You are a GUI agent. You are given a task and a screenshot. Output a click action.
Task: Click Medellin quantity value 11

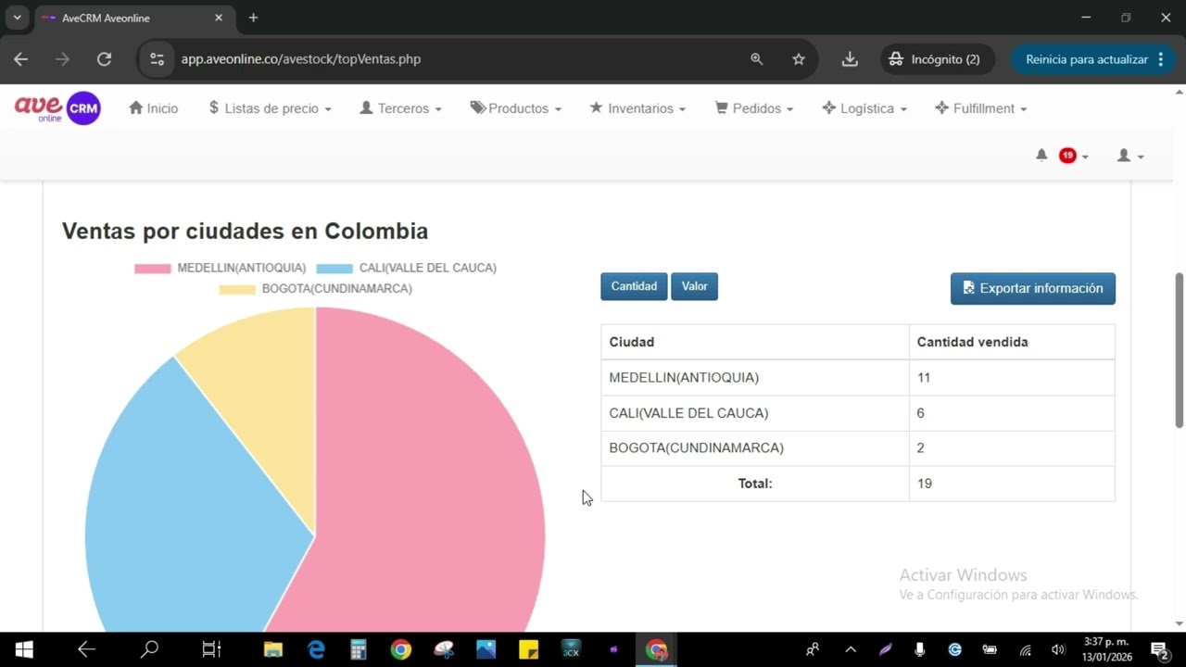click(x=1012, y=377)
